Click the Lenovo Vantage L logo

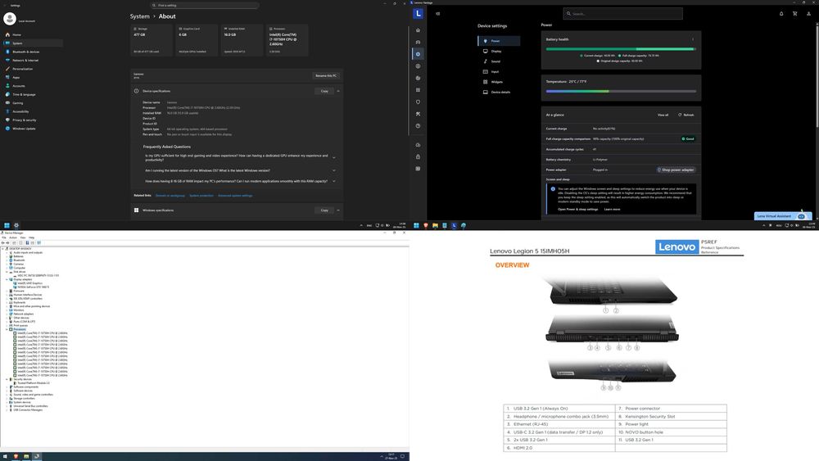418,14
